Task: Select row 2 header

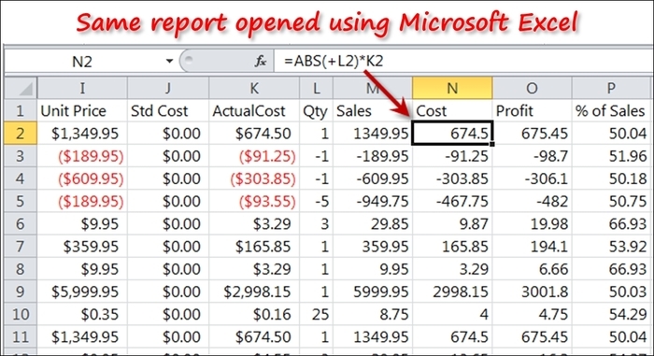Action: point(21,133)
